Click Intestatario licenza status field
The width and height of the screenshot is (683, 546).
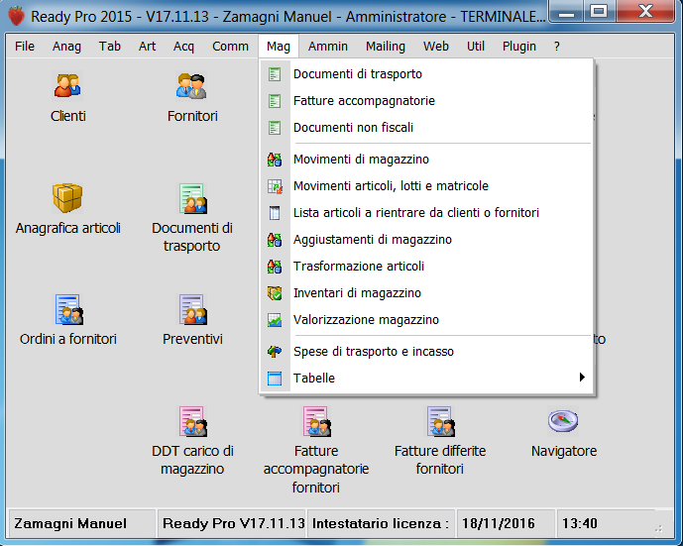coord(381,523)
